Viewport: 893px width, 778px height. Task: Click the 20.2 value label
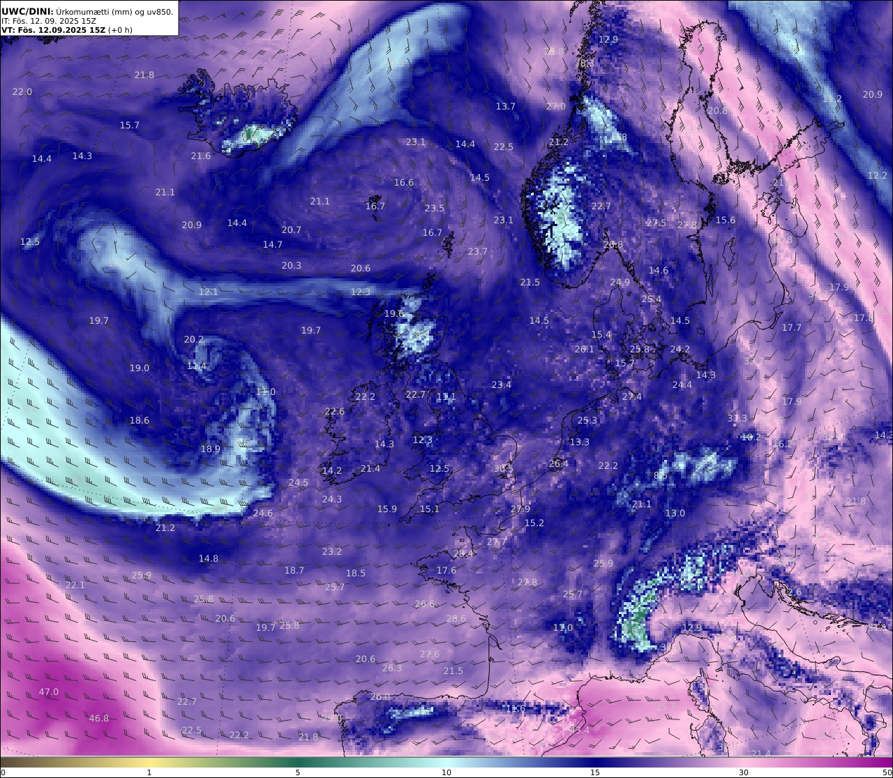pos(194,340)
